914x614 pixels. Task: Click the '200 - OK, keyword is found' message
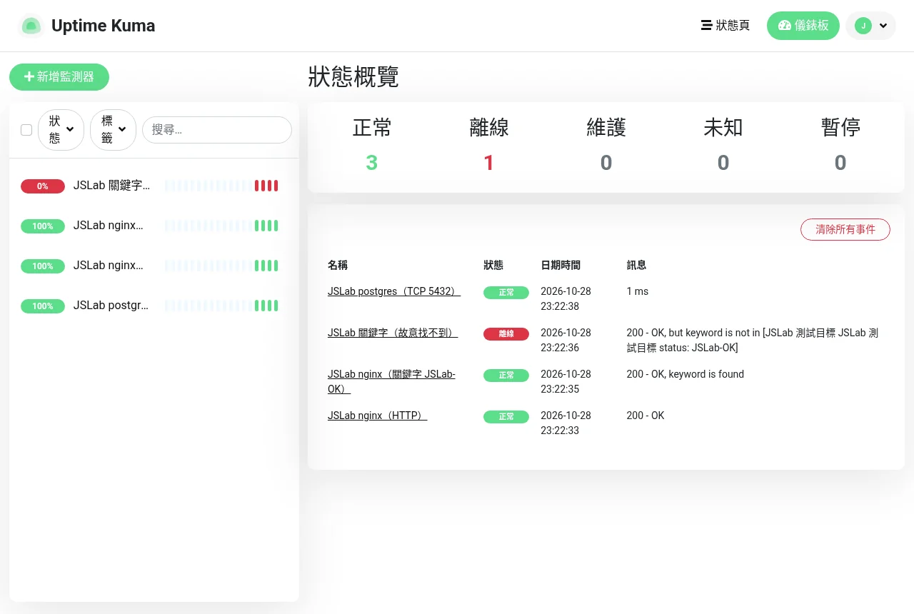(x=685, y=374)
